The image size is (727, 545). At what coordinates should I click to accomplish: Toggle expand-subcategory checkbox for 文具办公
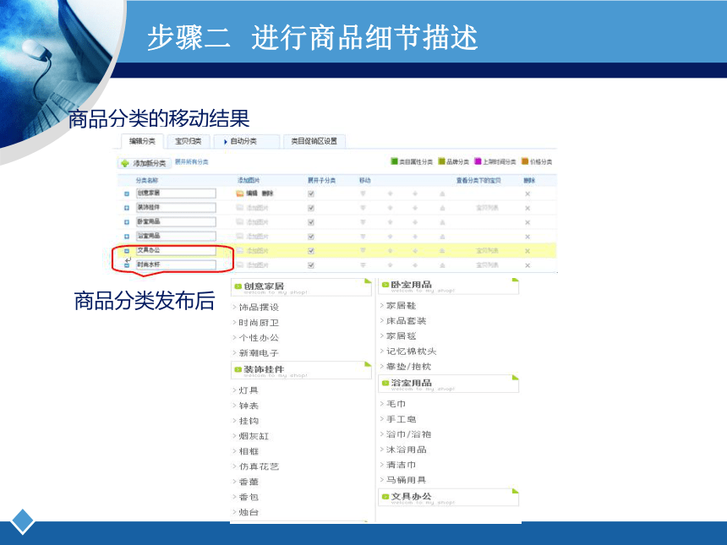[x=311, y=251]
